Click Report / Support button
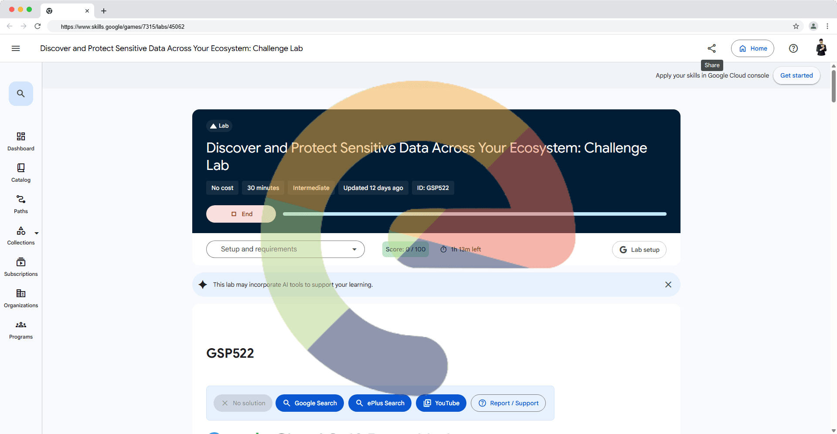Screen dimensions: 837x434 point(508,403)
